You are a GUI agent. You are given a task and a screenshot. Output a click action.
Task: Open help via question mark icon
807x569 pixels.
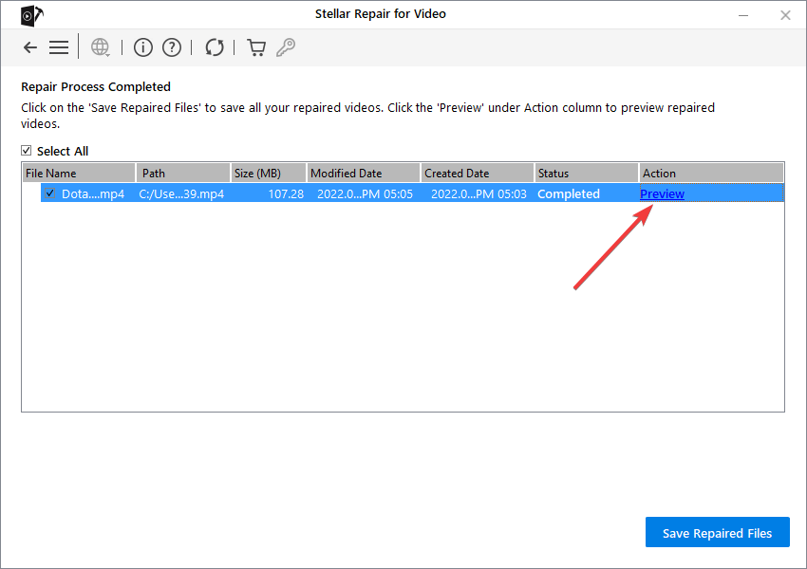click(x=172, y=47)
